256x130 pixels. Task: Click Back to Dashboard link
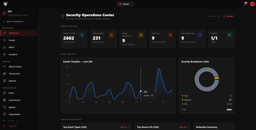tap(14, 21)
